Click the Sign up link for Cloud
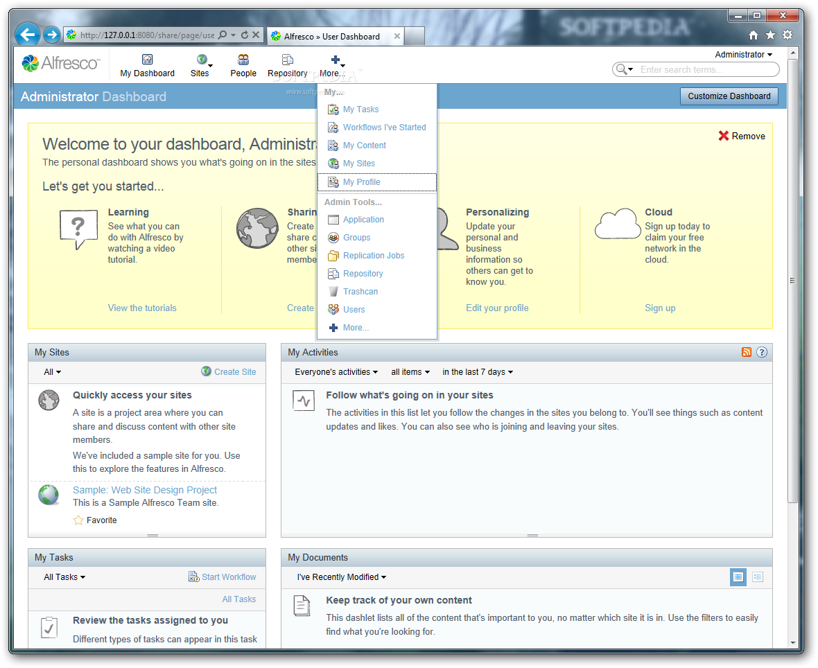Screen dimensions: 818x668 (660, 308)
